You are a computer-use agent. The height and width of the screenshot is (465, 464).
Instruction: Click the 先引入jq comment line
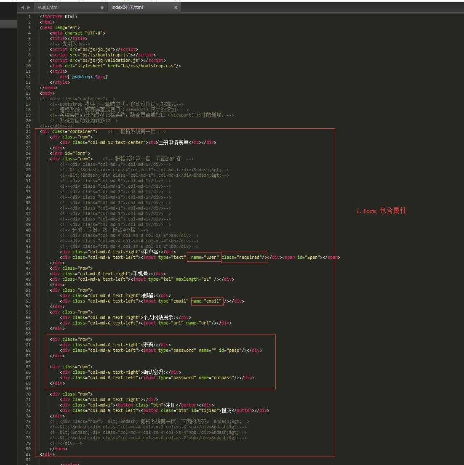click(x=70, y=44)
